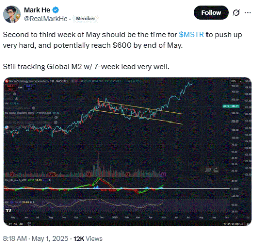Toggle the eye icon beside Global Liquidity Index

coord(34,108)
